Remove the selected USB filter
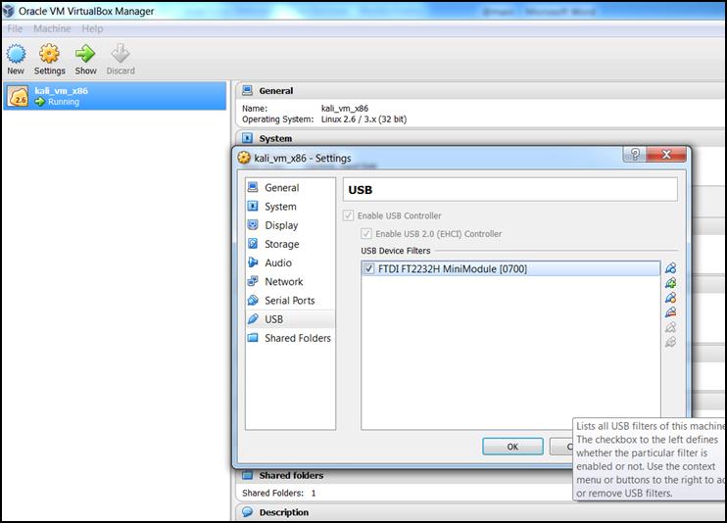Viewport: 727px width, 523px height. [x=670, y=313]
